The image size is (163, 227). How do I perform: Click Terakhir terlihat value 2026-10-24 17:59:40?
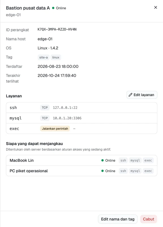(57, 75)
